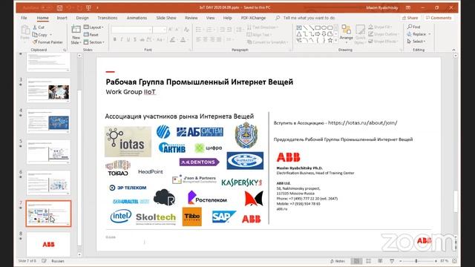
Task: Click the Increase Font Size icon
Action: point(171,30)
